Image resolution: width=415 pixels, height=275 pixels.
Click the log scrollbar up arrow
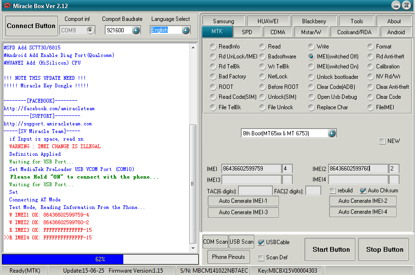pyautogui.click(x=193, y=47)
